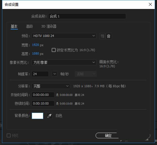Open the HDTV 1080 24 preset dropdown
157x145 pixels.
click(x=64, y=36)
